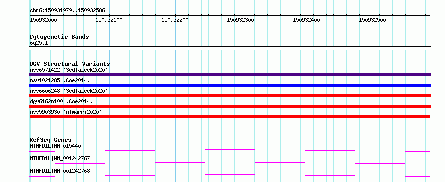Click the 150932000 ruler position label
The height and width of the screenshot is (182, 445).
click(x=43, y=20)
